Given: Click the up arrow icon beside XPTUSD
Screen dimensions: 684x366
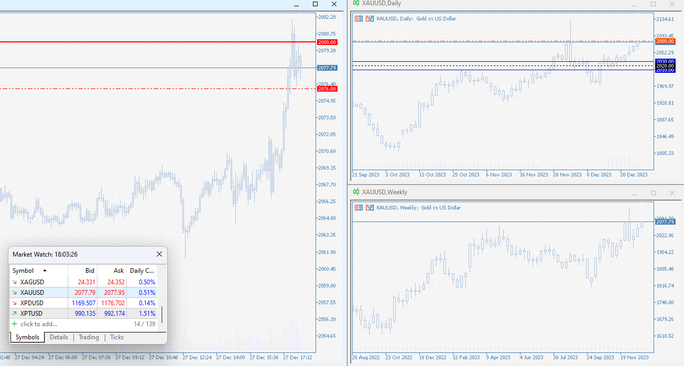Looking at the screenshot, I should [x=15, y=314].
